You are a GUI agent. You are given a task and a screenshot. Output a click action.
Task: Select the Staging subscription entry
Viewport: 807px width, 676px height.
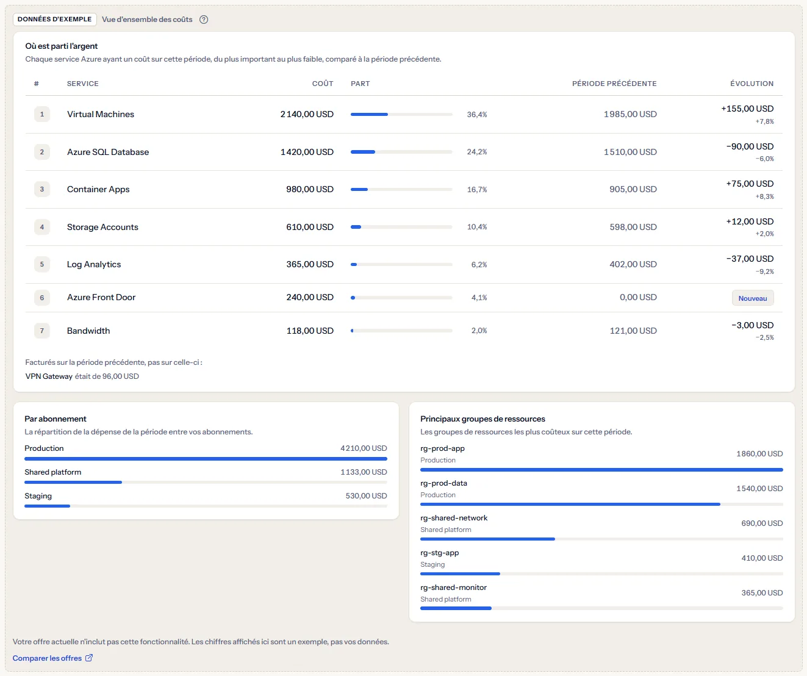click(206, 500)
